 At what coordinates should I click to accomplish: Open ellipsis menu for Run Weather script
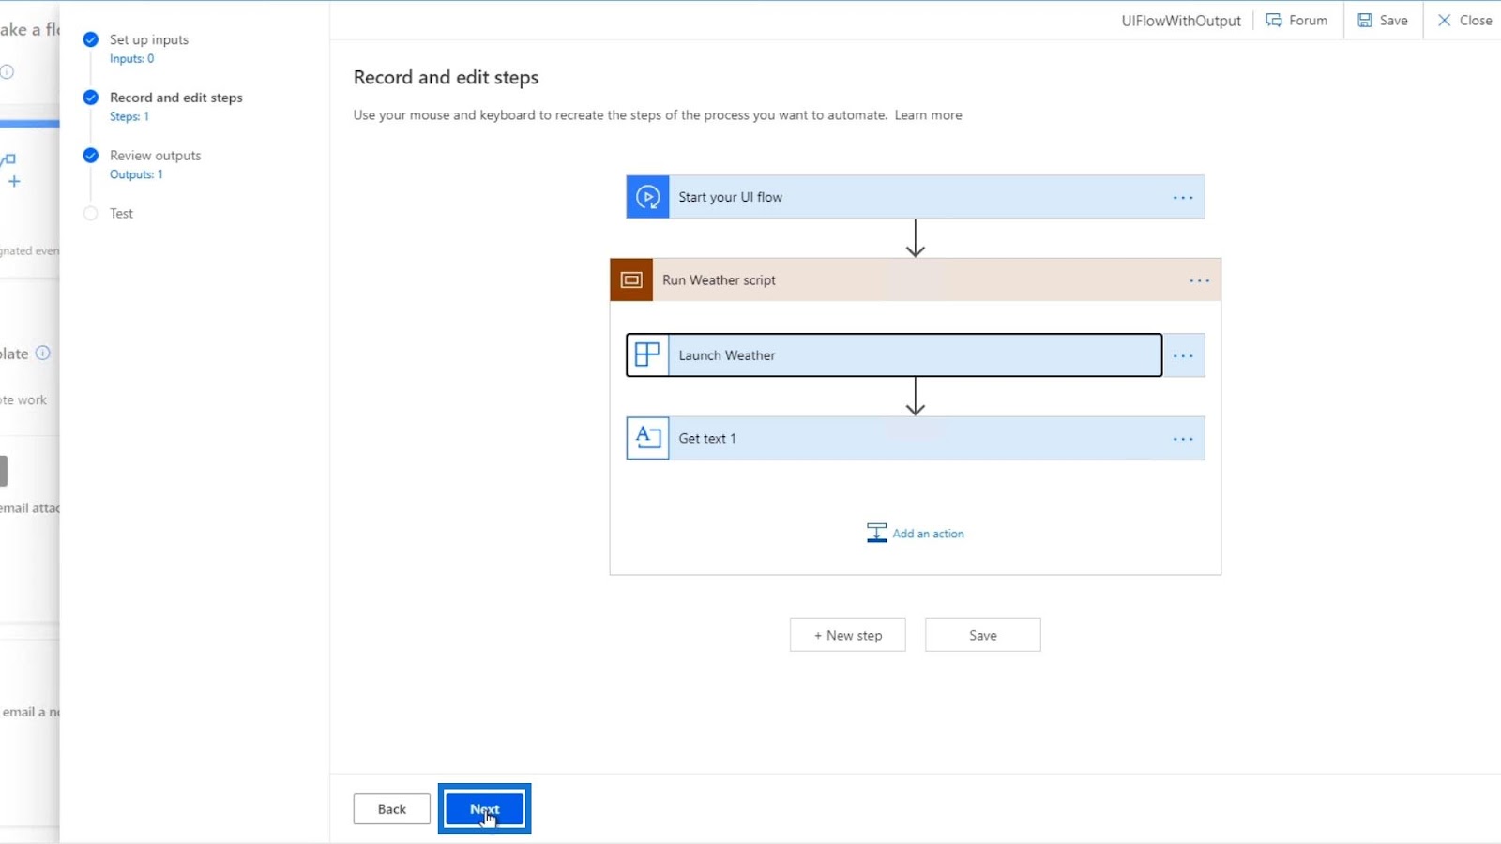(1199, 280)
